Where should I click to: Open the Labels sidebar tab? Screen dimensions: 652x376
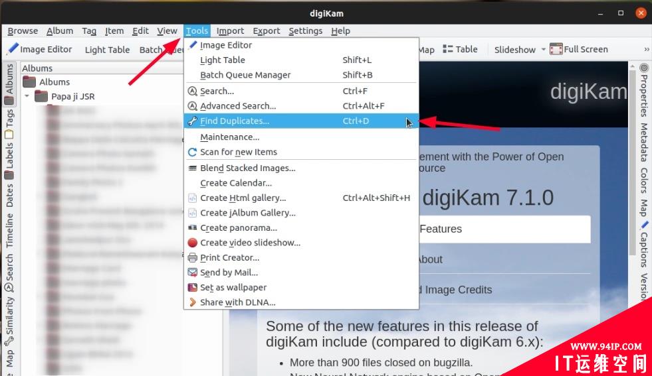(x=9, y=161)
